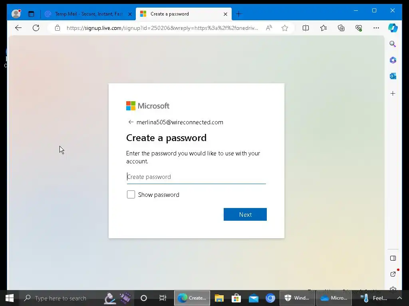Click the Next button
Screen dimensions: 409x306
[x=245, y=214]
